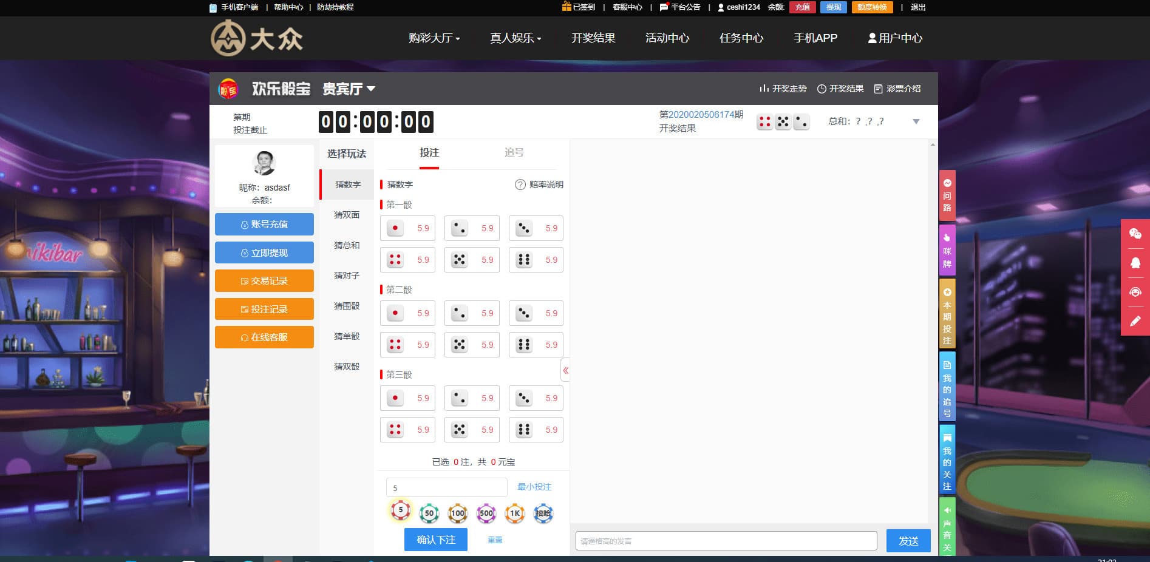
Task: Expand draw results history arrow beside 总和
Action: 916,121
